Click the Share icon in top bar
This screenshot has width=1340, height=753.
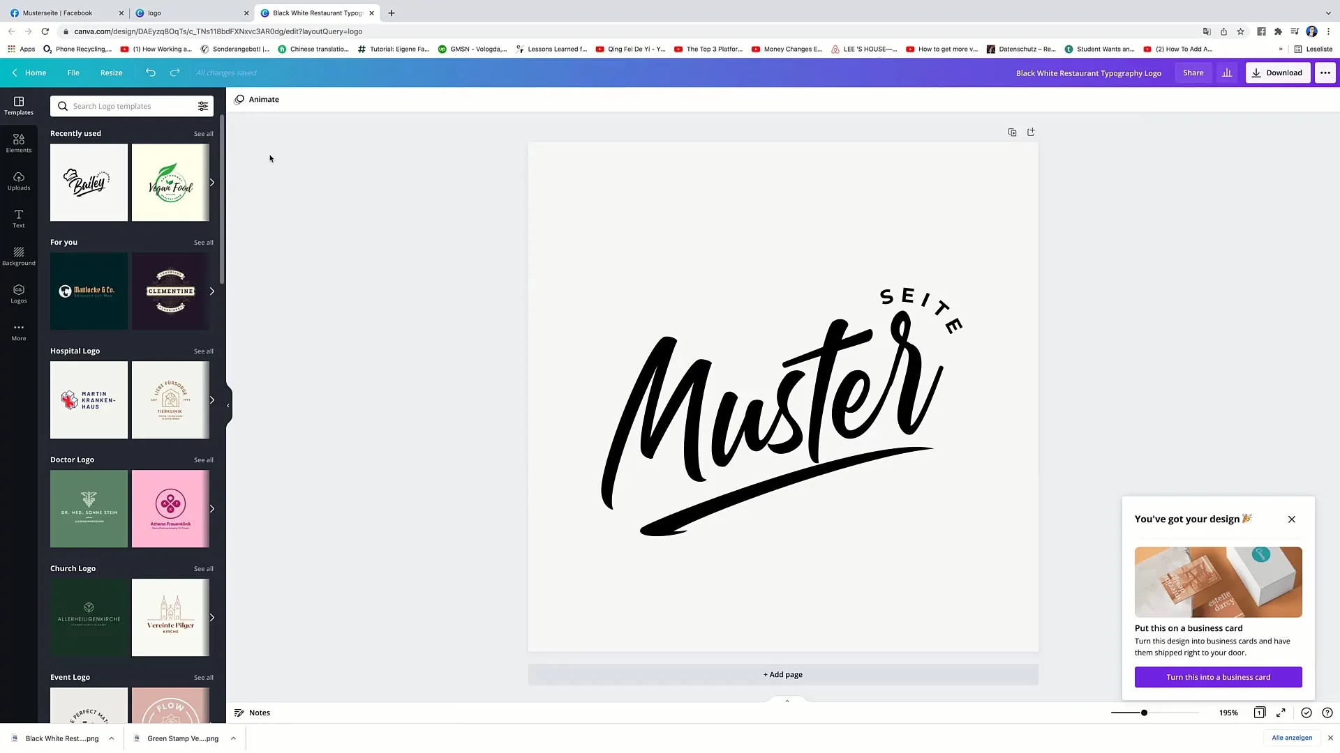(x=1193, y=73)
